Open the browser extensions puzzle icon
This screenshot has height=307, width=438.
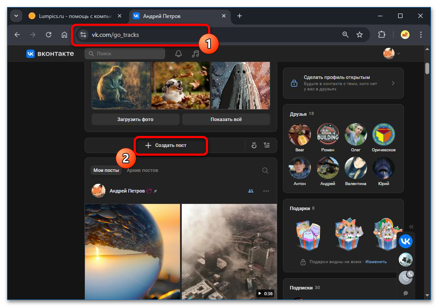point(381,35)
